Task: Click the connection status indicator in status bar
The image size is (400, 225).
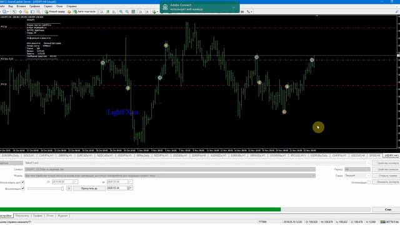Action: 389,222
